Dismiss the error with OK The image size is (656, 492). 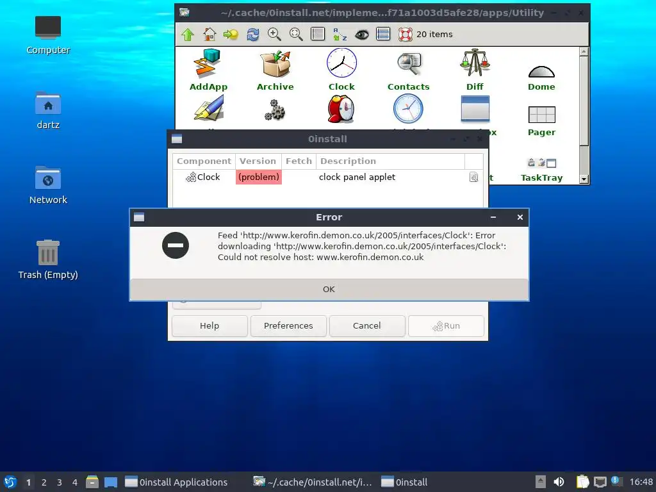[329, 289]
